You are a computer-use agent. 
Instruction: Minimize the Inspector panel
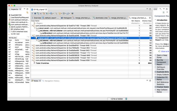[25, 9]
